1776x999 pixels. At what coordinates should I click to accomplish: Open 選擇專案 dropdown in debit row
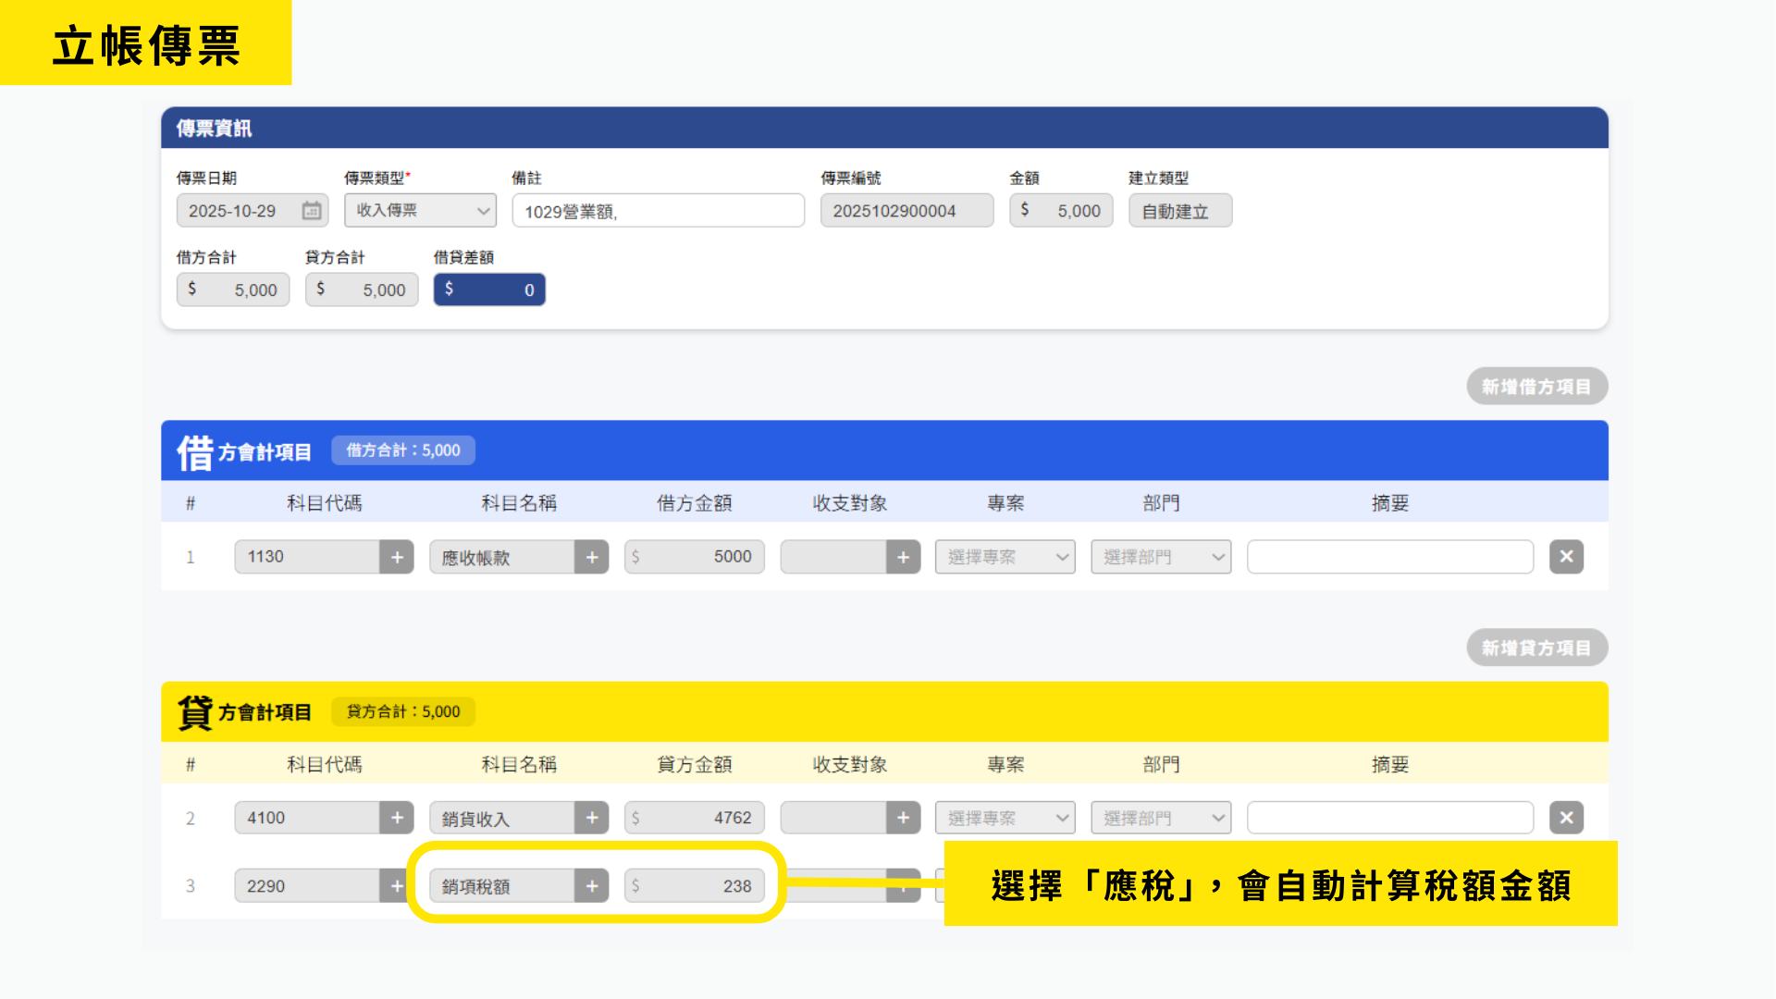tap(1005, 557)
